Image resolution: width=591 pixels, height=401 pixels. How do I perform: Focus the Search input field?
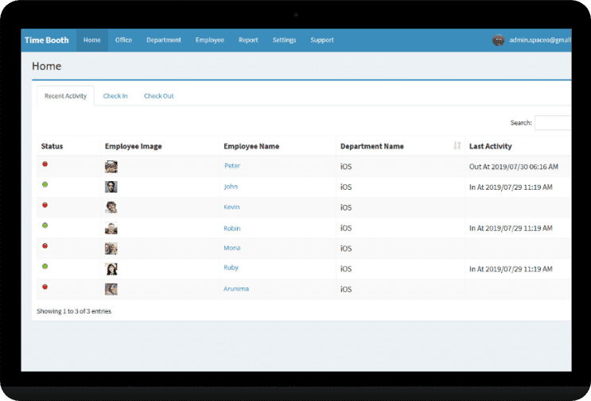click(x=553, y=122)
